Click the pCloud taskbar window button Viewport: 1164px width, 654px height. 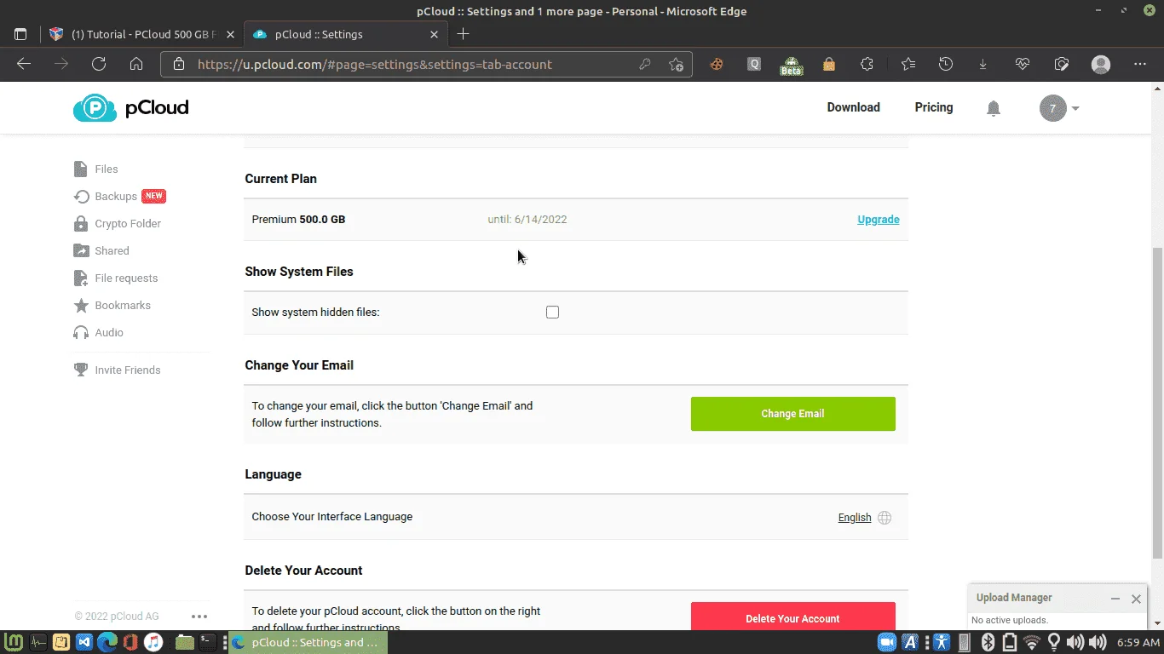(x=308, y=642)
